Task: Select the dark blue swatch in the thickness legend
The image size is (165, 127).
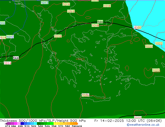Action: [x=22, y=123]
